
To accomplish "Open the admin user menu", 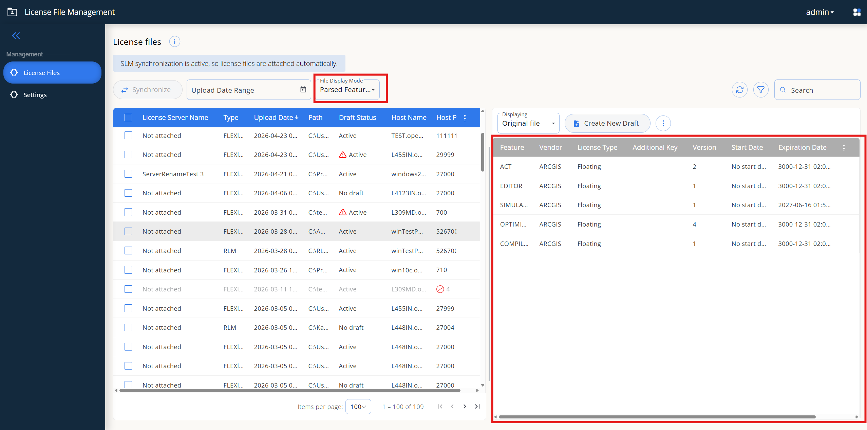I will point(820,12).
